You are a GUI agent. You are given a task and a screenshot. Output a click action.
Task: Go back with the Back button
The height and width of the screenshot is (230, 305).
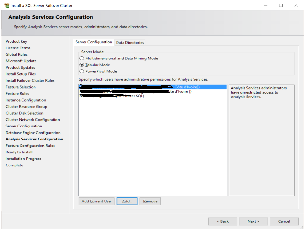coord(223,221)
